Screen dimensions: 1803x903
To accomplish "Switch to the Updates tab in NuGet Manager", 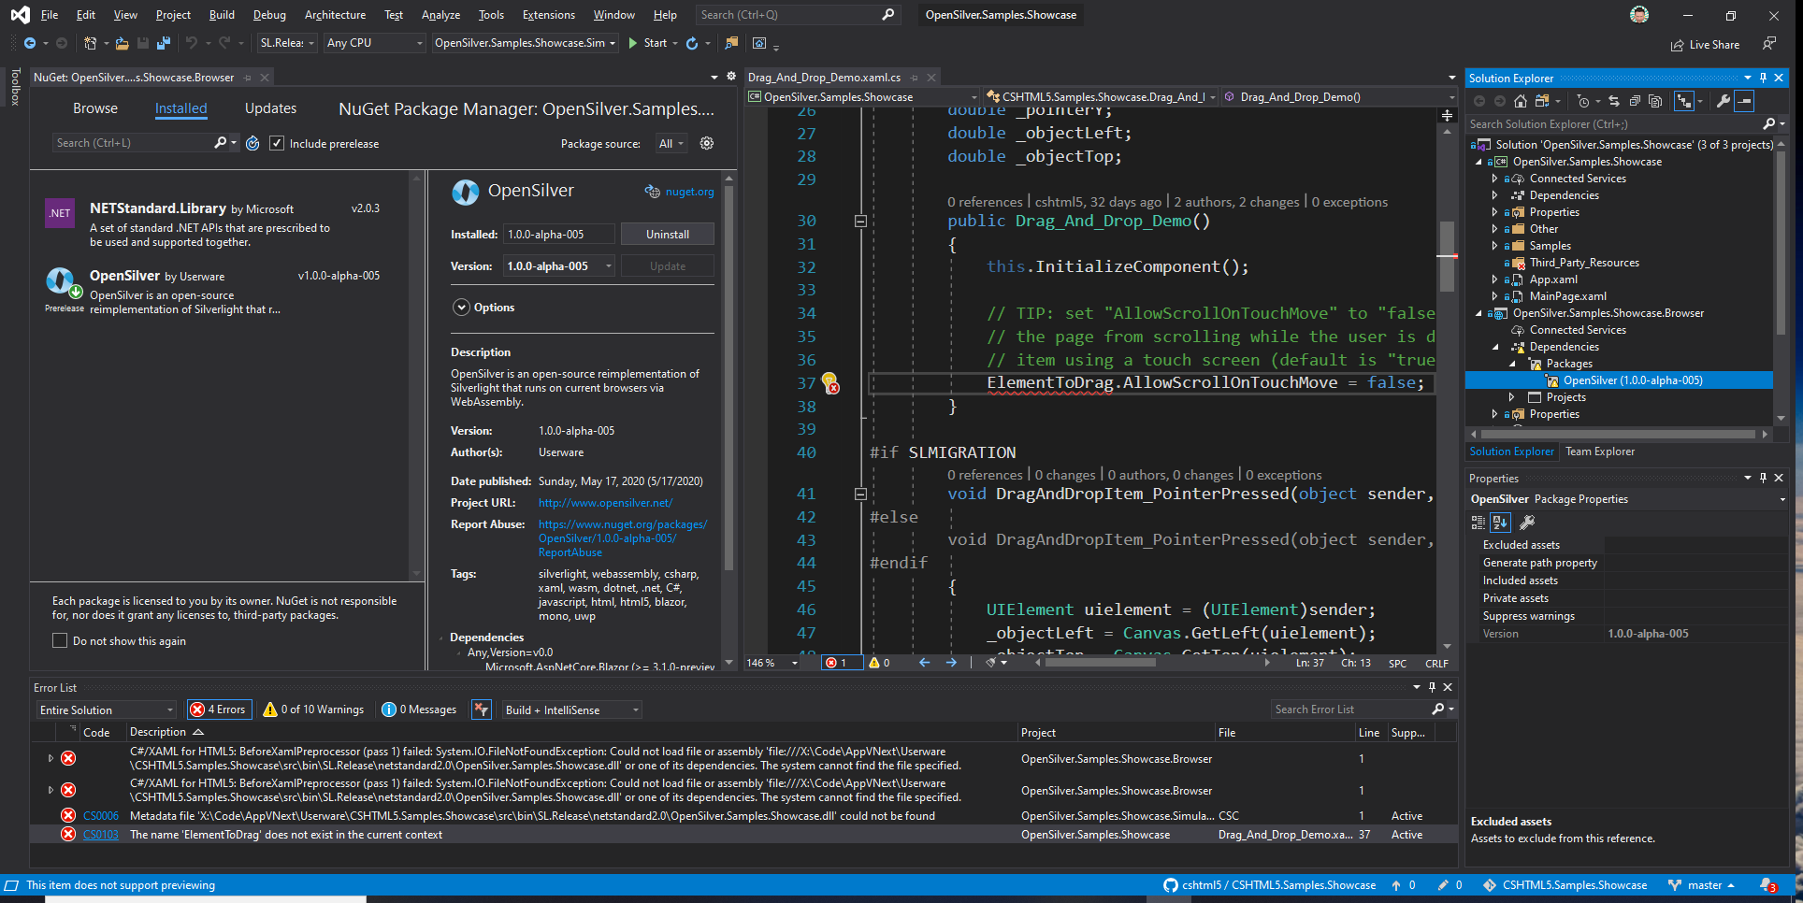I will point(269,108).
